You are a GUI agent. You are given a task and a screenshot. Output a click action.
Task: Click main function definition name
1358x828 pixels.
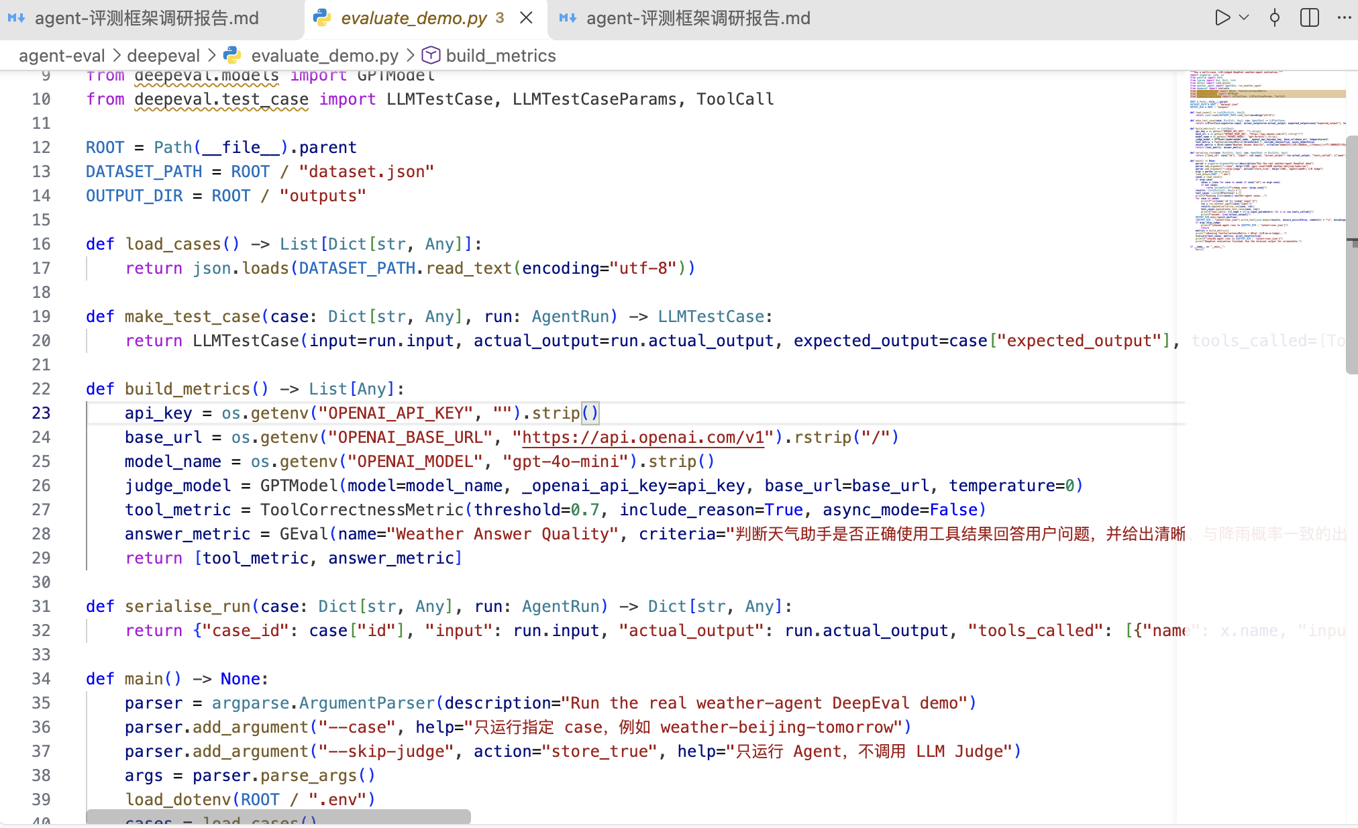pos(144,679)
